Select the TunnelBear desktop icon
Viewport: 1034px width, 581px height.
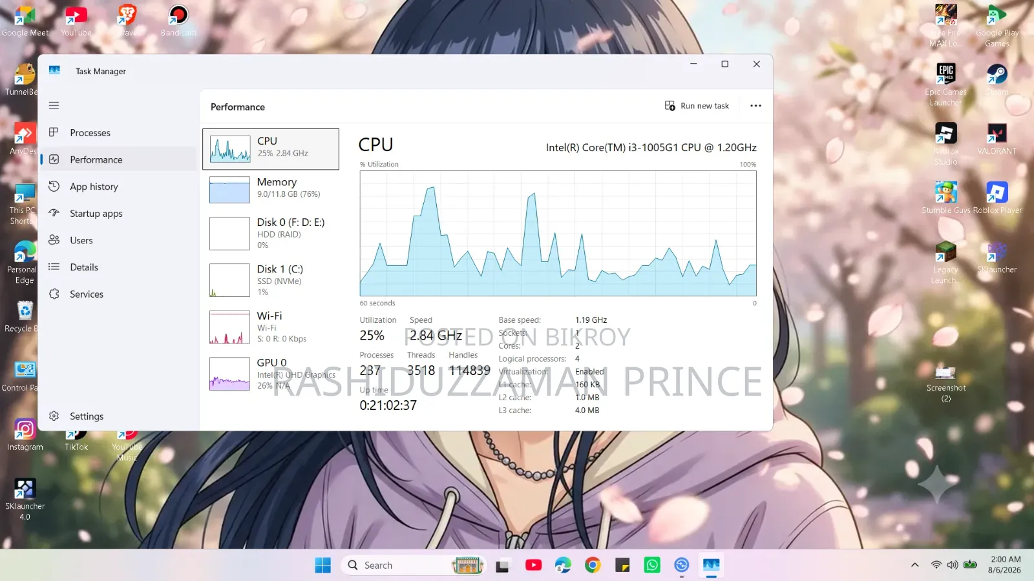[23, 80]
